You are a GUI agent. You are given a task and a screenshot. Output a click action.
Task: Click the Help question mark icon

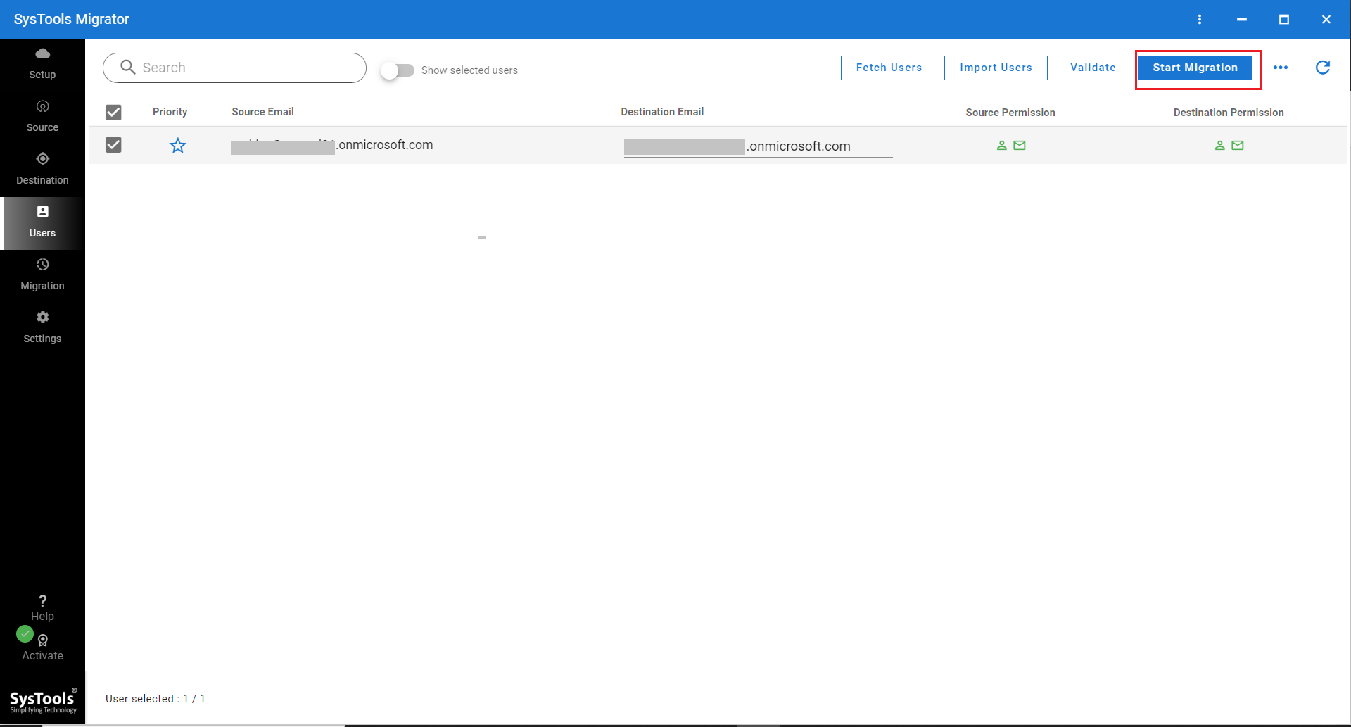pos(42,600)
